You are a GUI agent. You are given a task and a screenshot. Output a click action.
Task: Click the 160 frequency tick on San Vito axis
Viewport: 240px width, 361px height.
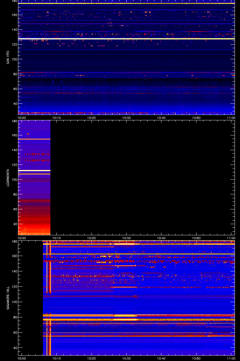click(14, 15)
